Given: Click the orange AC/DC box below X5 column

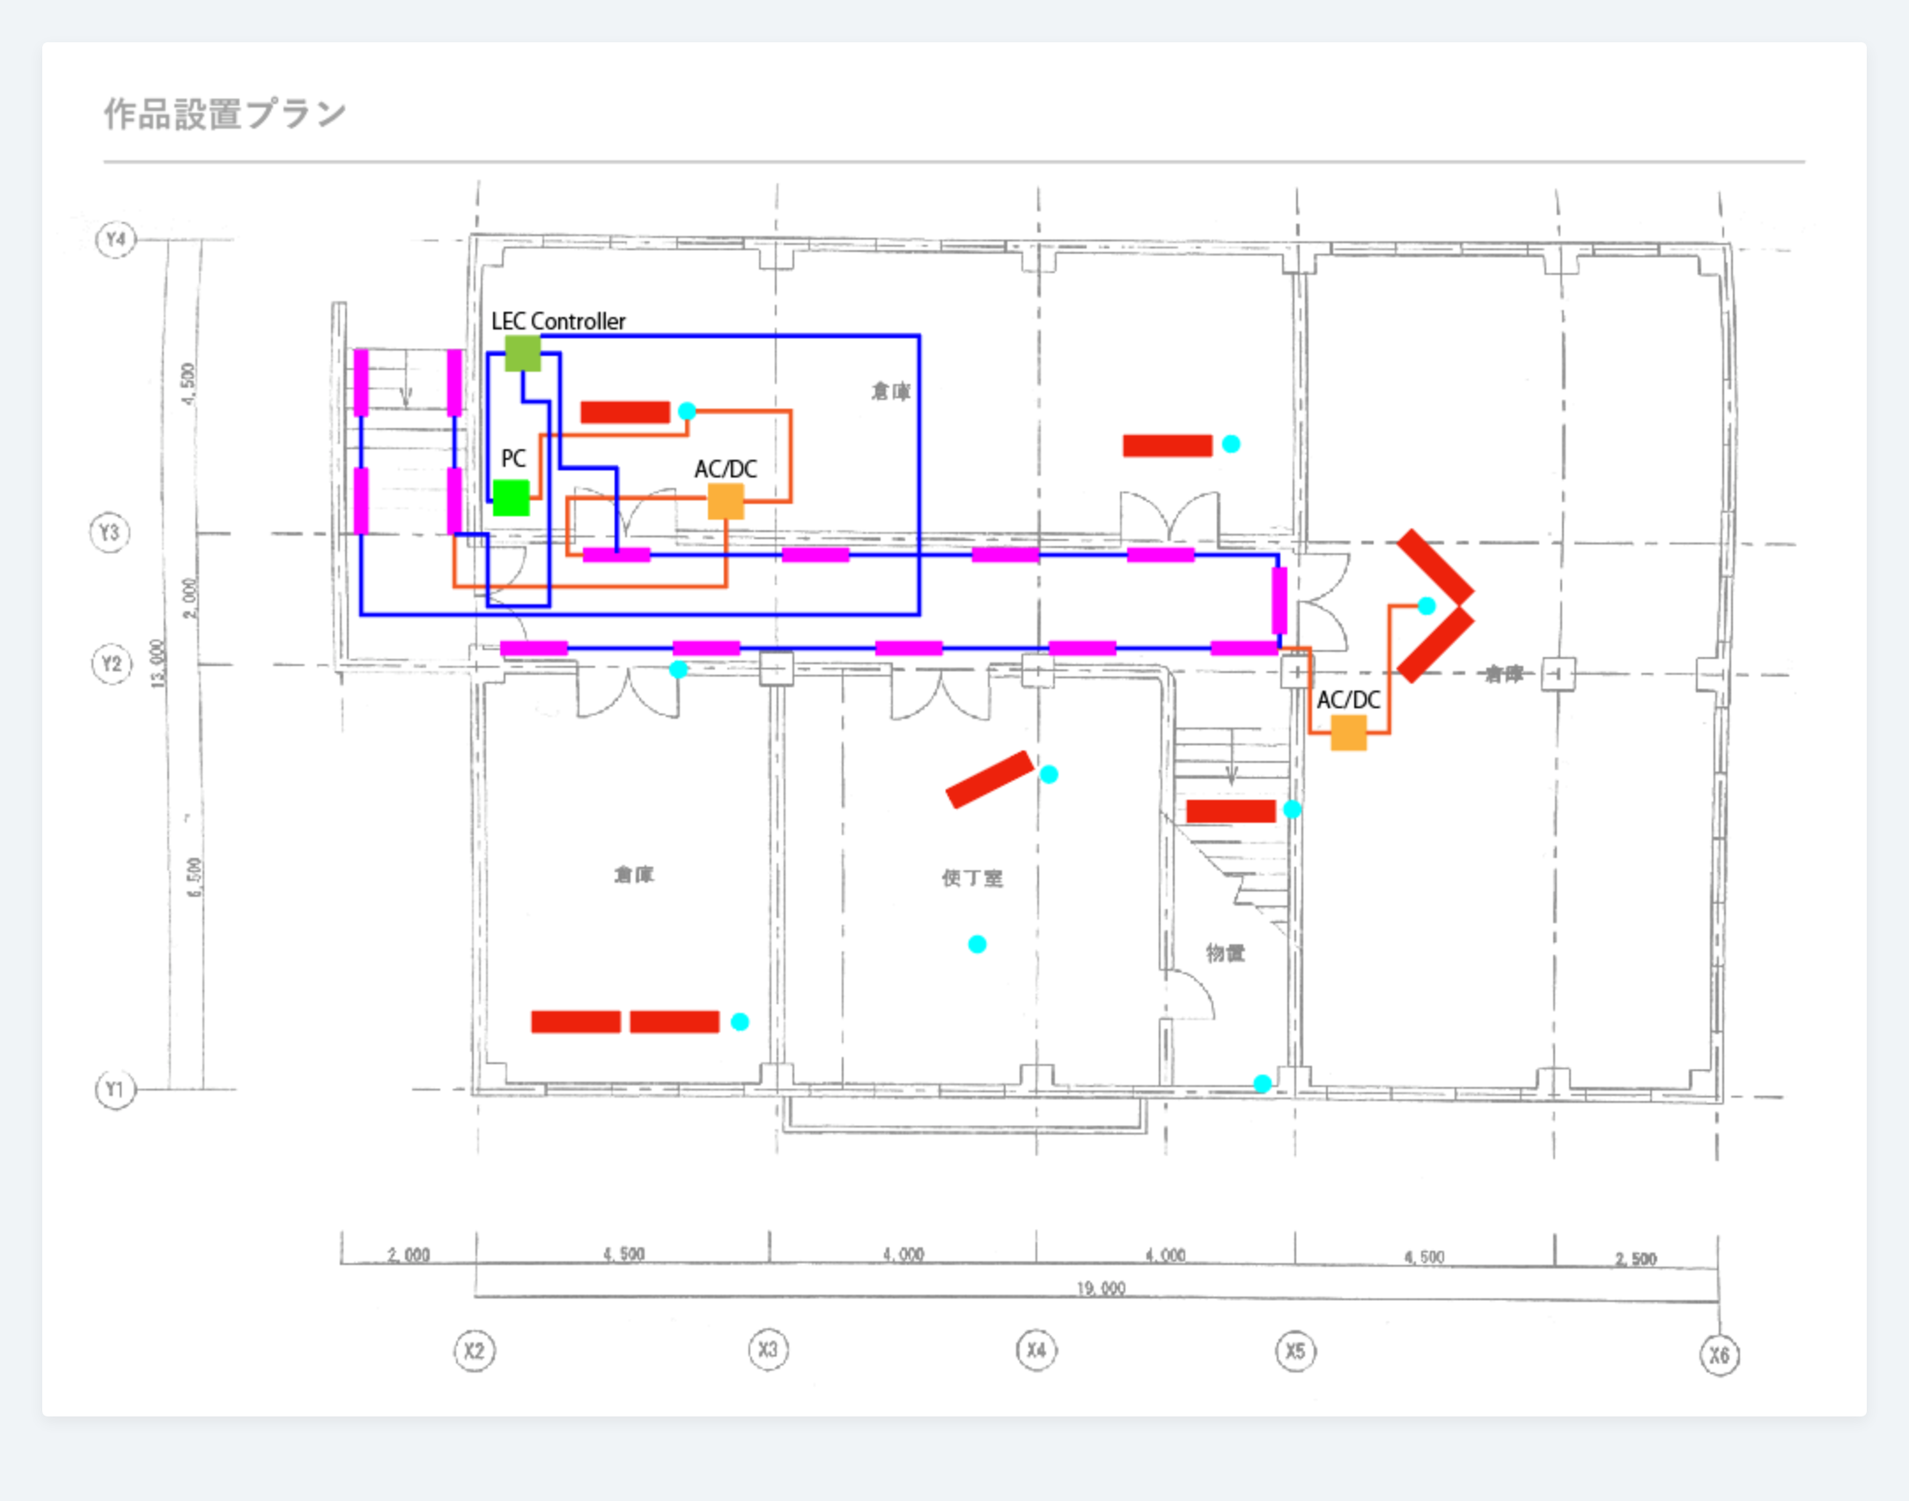Looking at the screenshot, I should tap(1348, 732).
